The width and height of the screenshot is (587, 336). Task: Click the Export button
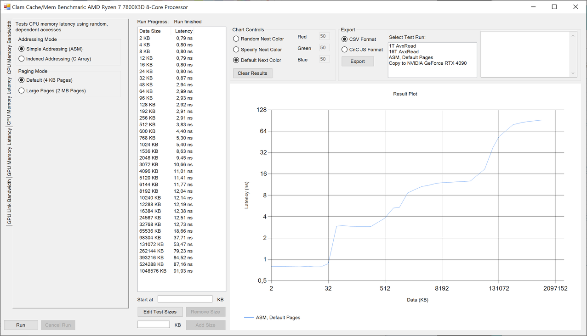pyautogui.click(x=358, y=62)
